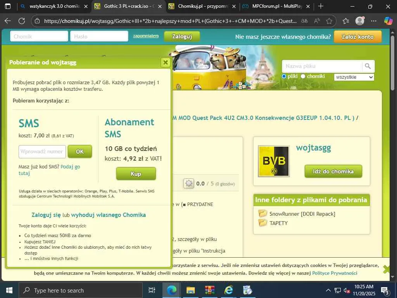
Task: Switch to Gothic 3 PL+crack.iso tab
Action: coord(128,6)
